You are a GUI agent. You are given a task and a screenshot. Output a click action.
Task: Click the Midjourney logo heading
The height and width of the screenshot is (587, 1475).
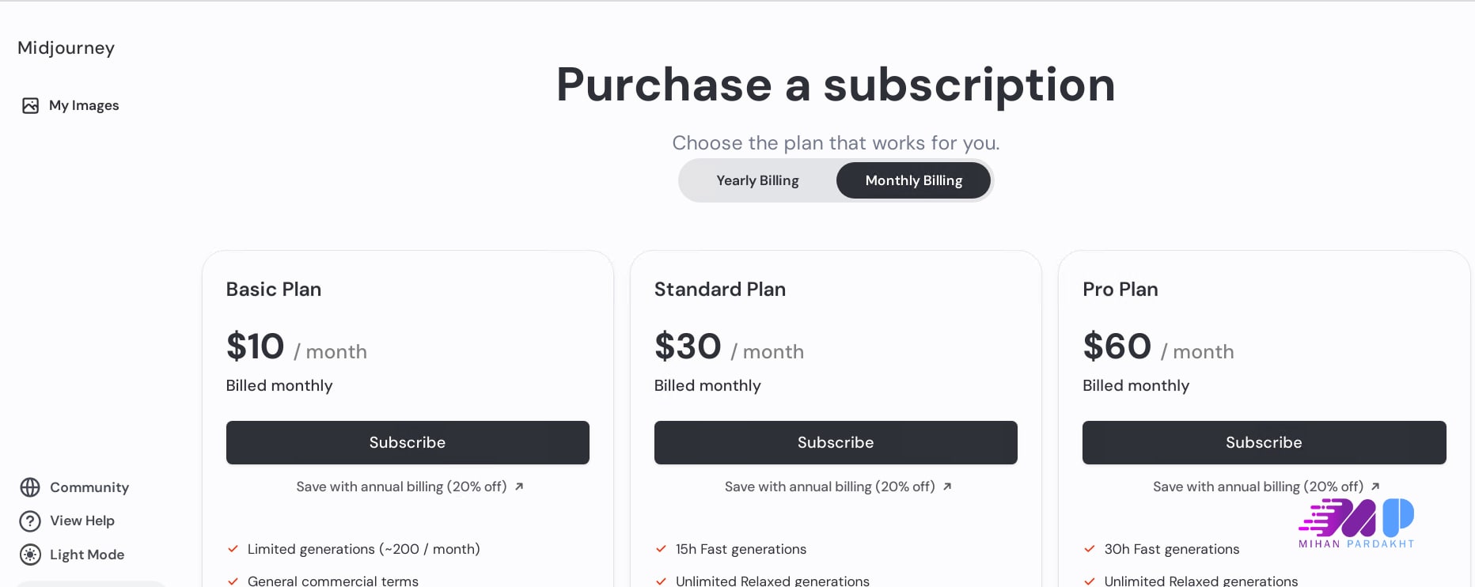(66, 47)
